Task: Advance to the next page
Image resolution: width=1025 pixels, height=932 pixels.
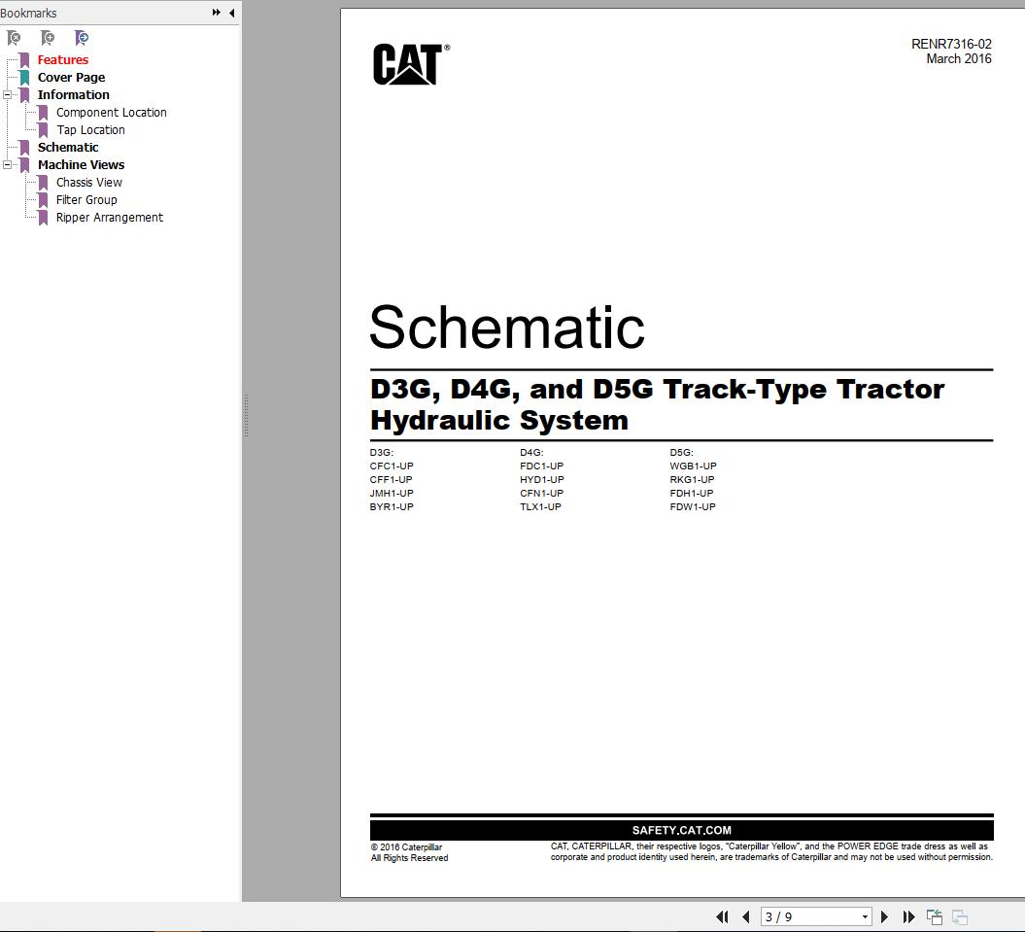Action: [885, 916]
